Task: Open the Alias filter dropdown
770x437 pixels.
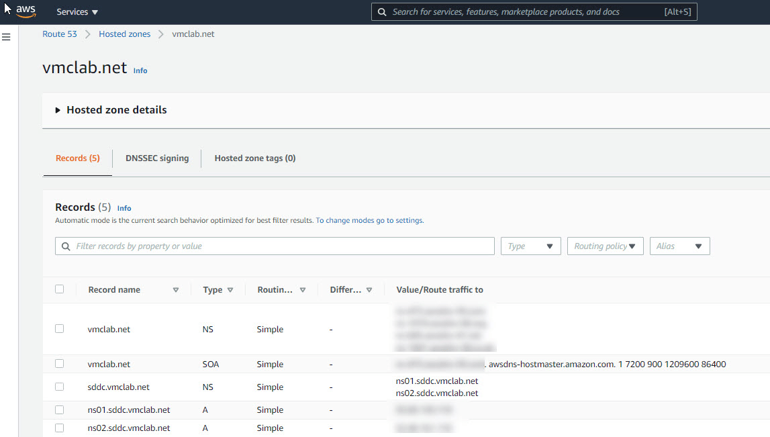Action: pyautogui.click(x=679, y=246)
